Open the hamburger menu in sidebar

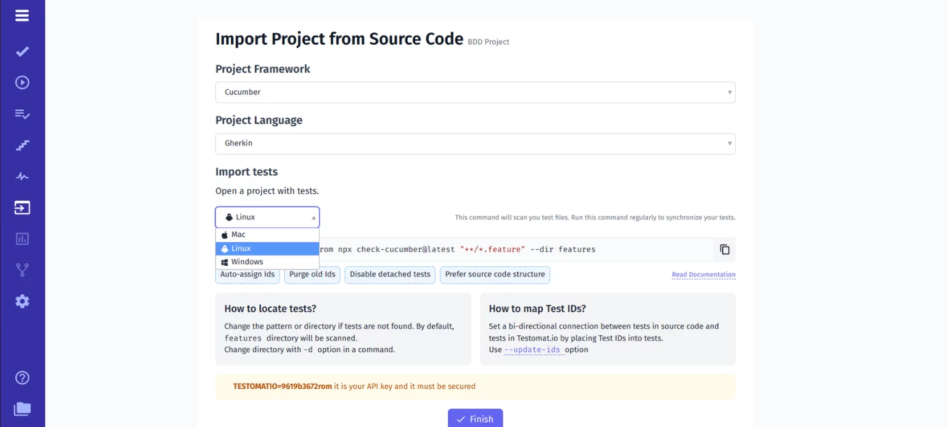[22, 16]
